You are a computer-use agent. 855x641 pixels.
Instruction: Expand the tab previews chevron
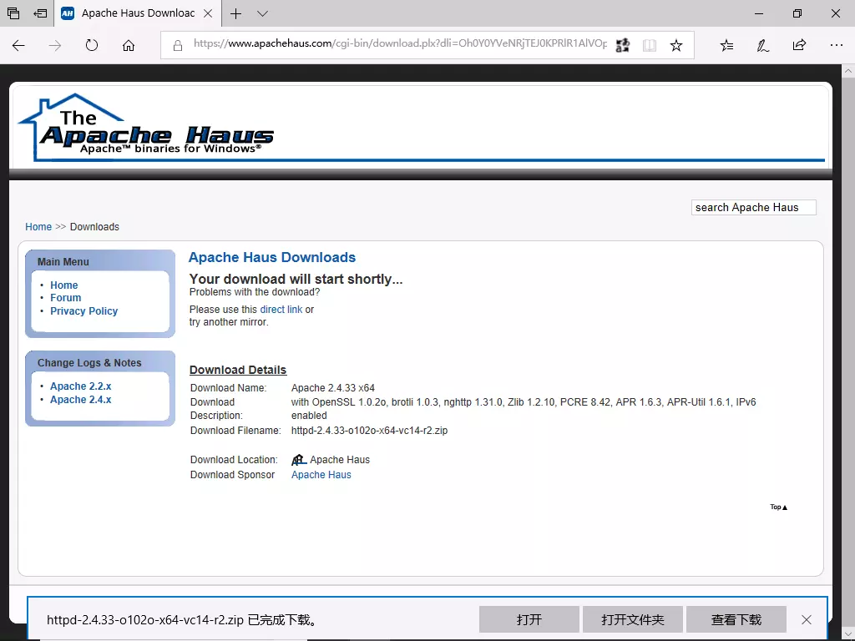[x=262, y=13]
